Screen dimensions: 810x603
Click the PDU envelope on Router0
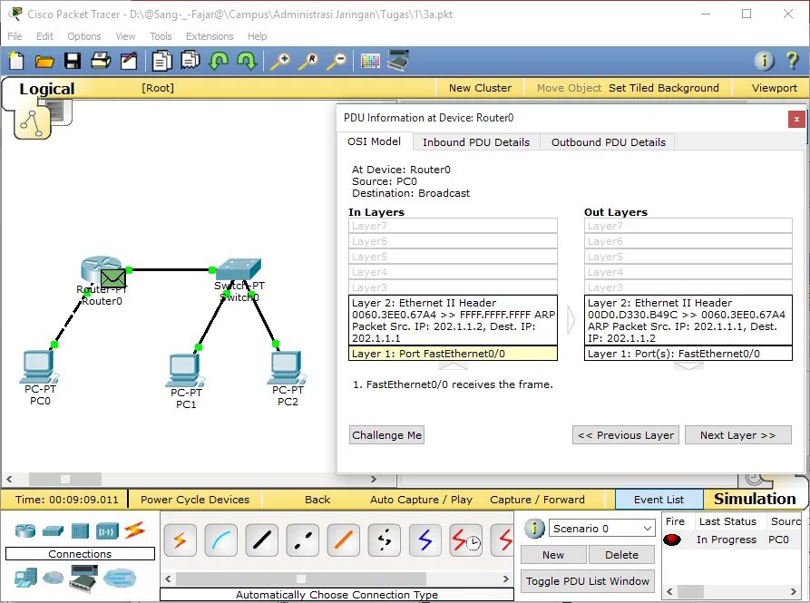tap(113, 278)
